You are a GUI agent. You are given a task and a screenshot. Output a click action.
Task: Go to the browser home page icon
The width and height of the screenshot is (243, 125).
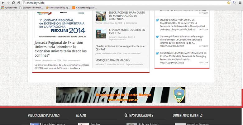click(x=19, y=3)
